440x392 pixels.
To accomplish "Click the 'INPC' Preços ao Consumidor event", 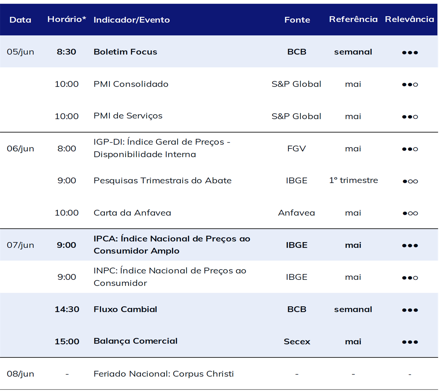I will [170, 277].
